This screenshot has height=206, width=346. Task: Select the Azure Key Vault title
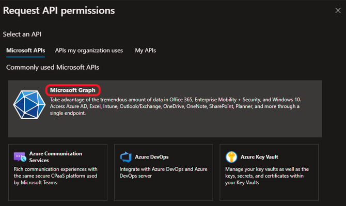(x=259, y=157)
